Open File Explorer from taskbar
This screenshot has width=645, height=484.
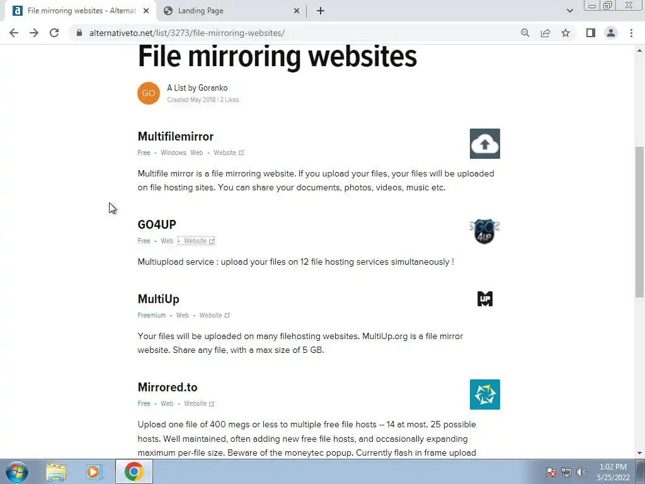coord(56,472)
